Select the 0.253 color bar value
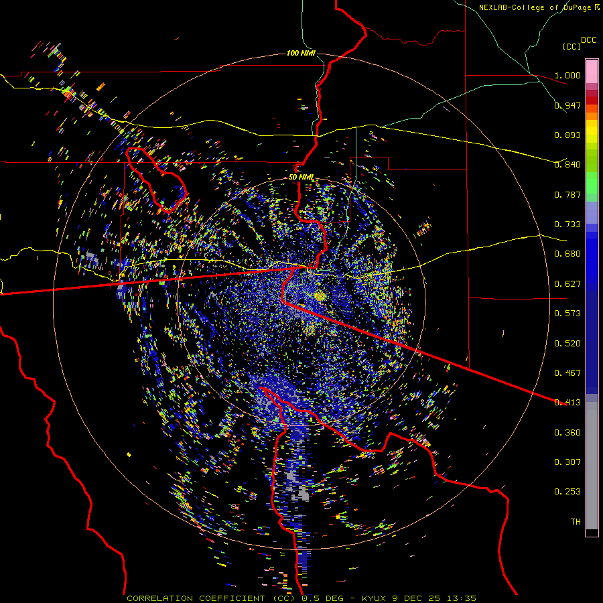 coord(567,492)
